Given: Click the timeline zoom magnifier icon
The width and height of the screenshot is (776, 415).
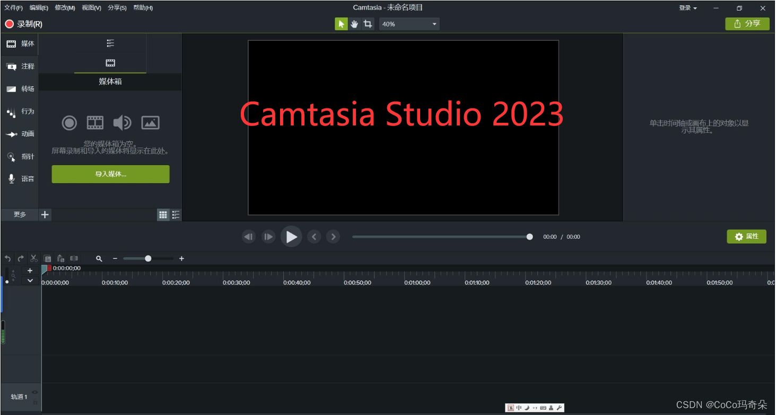Looking at the screenshot, I should pyautogui.click(x=99, y=258).
